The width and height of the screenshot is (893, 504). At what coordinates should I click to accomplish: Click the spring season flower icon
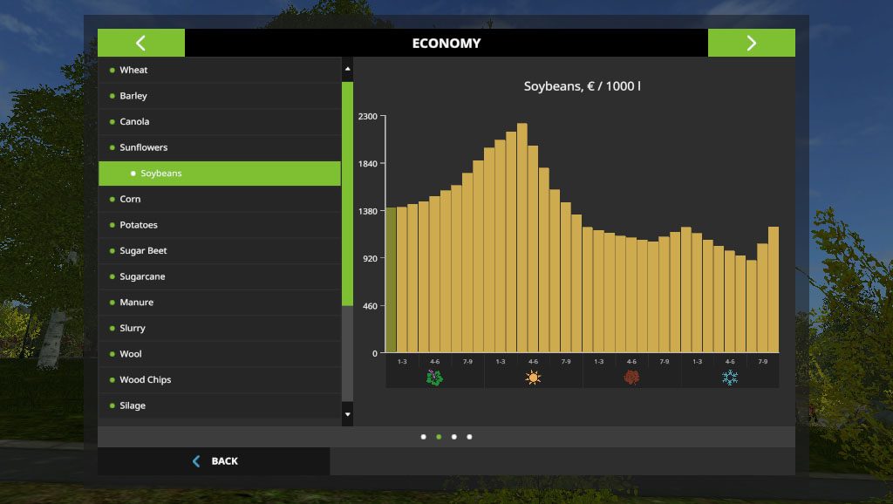433,377
